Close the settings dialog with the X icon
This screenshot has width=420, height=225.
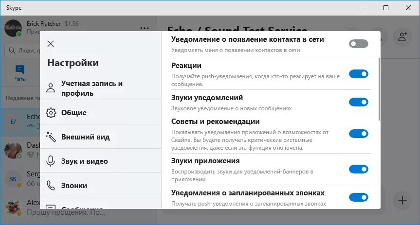point(50,44)
